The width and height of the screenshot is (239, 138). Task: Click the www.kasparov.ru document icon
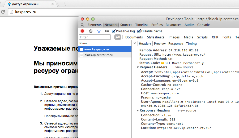[82, 49]
